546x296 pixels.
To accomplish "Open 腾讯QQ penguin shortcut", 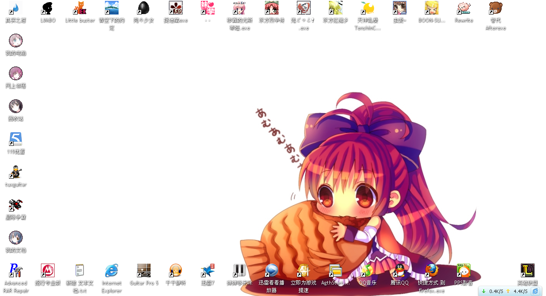I will tap(400, 270).
